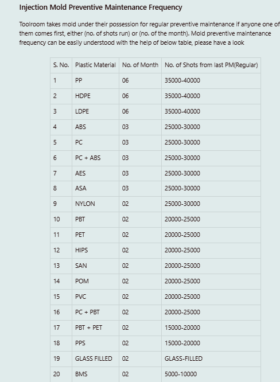
Task: Select the HIPS material cell
Action: pos(95,251)
